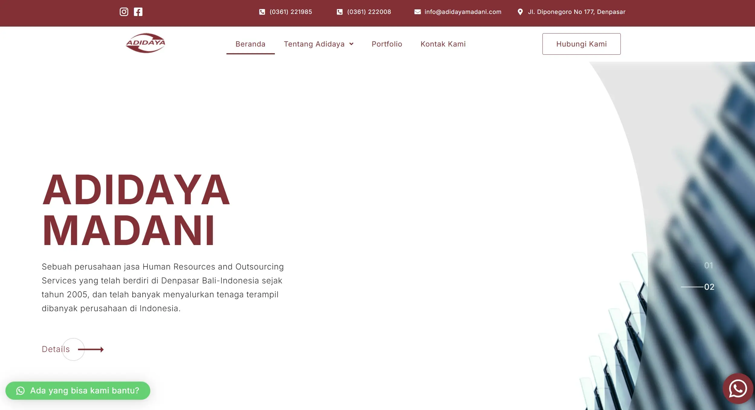The width and height of the screenshot is (755, 410).
Task: Click the map pin location icon
Action: (x=520, y=12)
